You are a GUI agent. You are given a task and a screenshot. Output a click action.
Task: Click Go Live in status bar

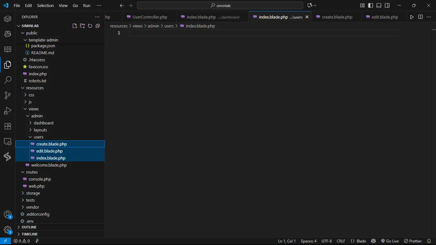click(390, 241)
